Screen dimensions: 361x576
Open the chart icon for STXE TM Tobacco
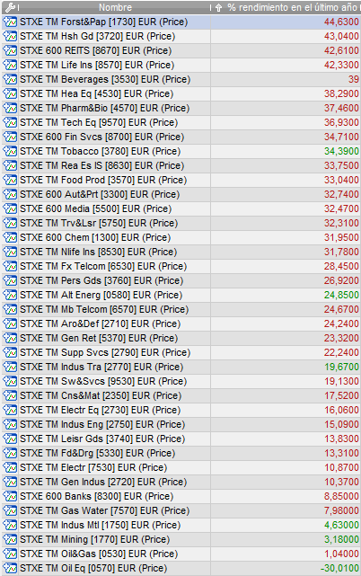pos(10,151)
